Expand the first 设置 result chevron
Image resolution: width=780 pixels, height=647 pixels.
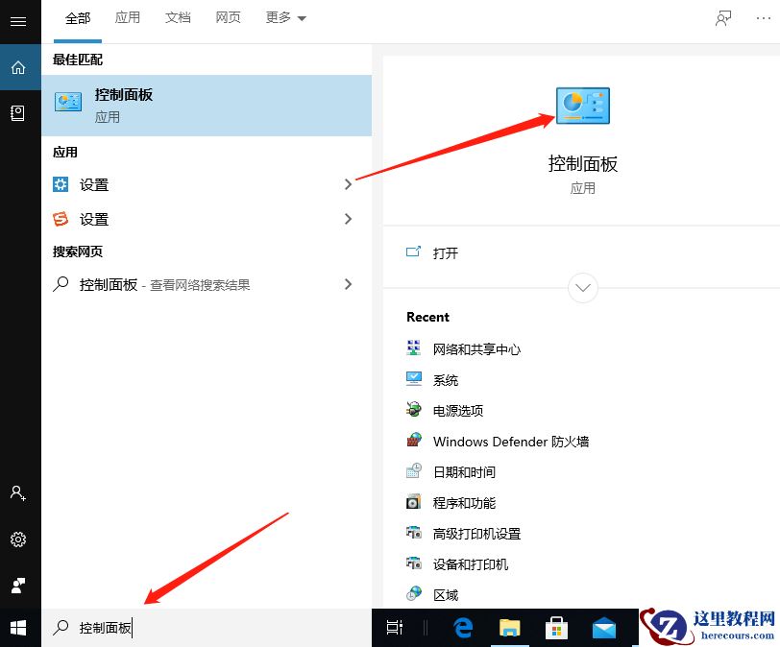(x=349, y=184)
